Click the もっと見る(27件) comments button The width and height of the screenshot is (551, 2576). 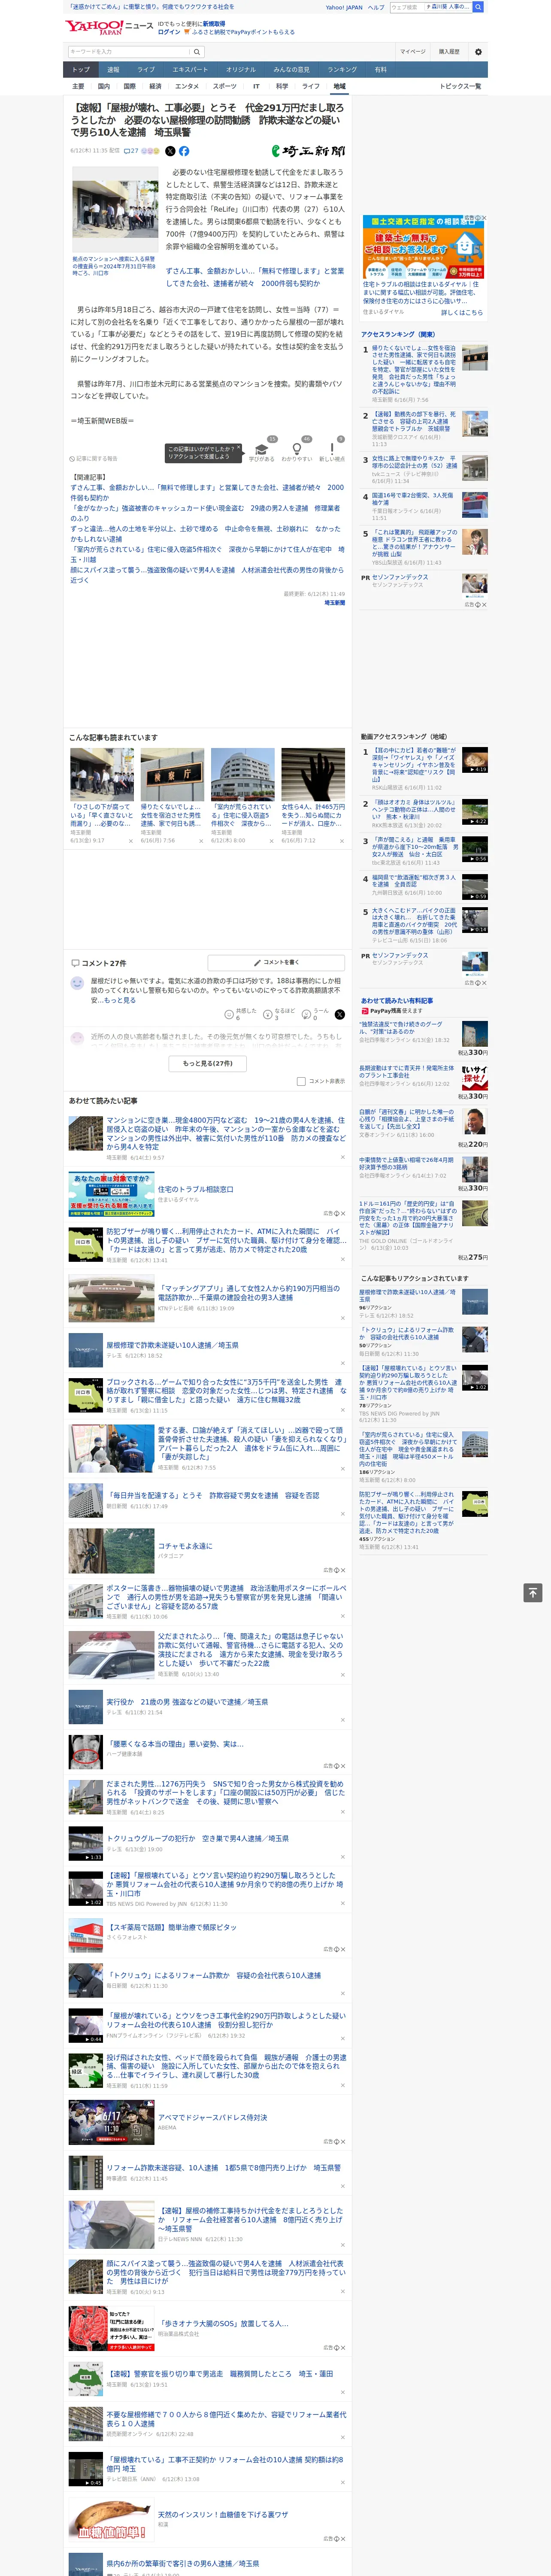(x=208, y=1063)
